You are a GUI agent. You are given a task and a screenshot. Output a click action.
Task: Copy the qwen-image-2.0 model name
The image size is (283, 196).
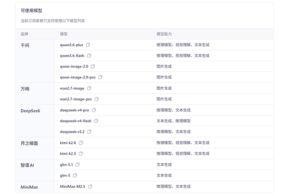click(93, 66)
